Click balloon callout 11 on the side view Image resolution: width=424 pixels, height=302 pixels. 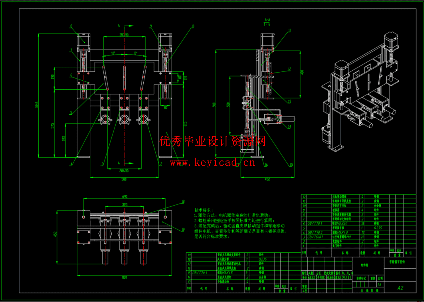click(x=289, y=30)
